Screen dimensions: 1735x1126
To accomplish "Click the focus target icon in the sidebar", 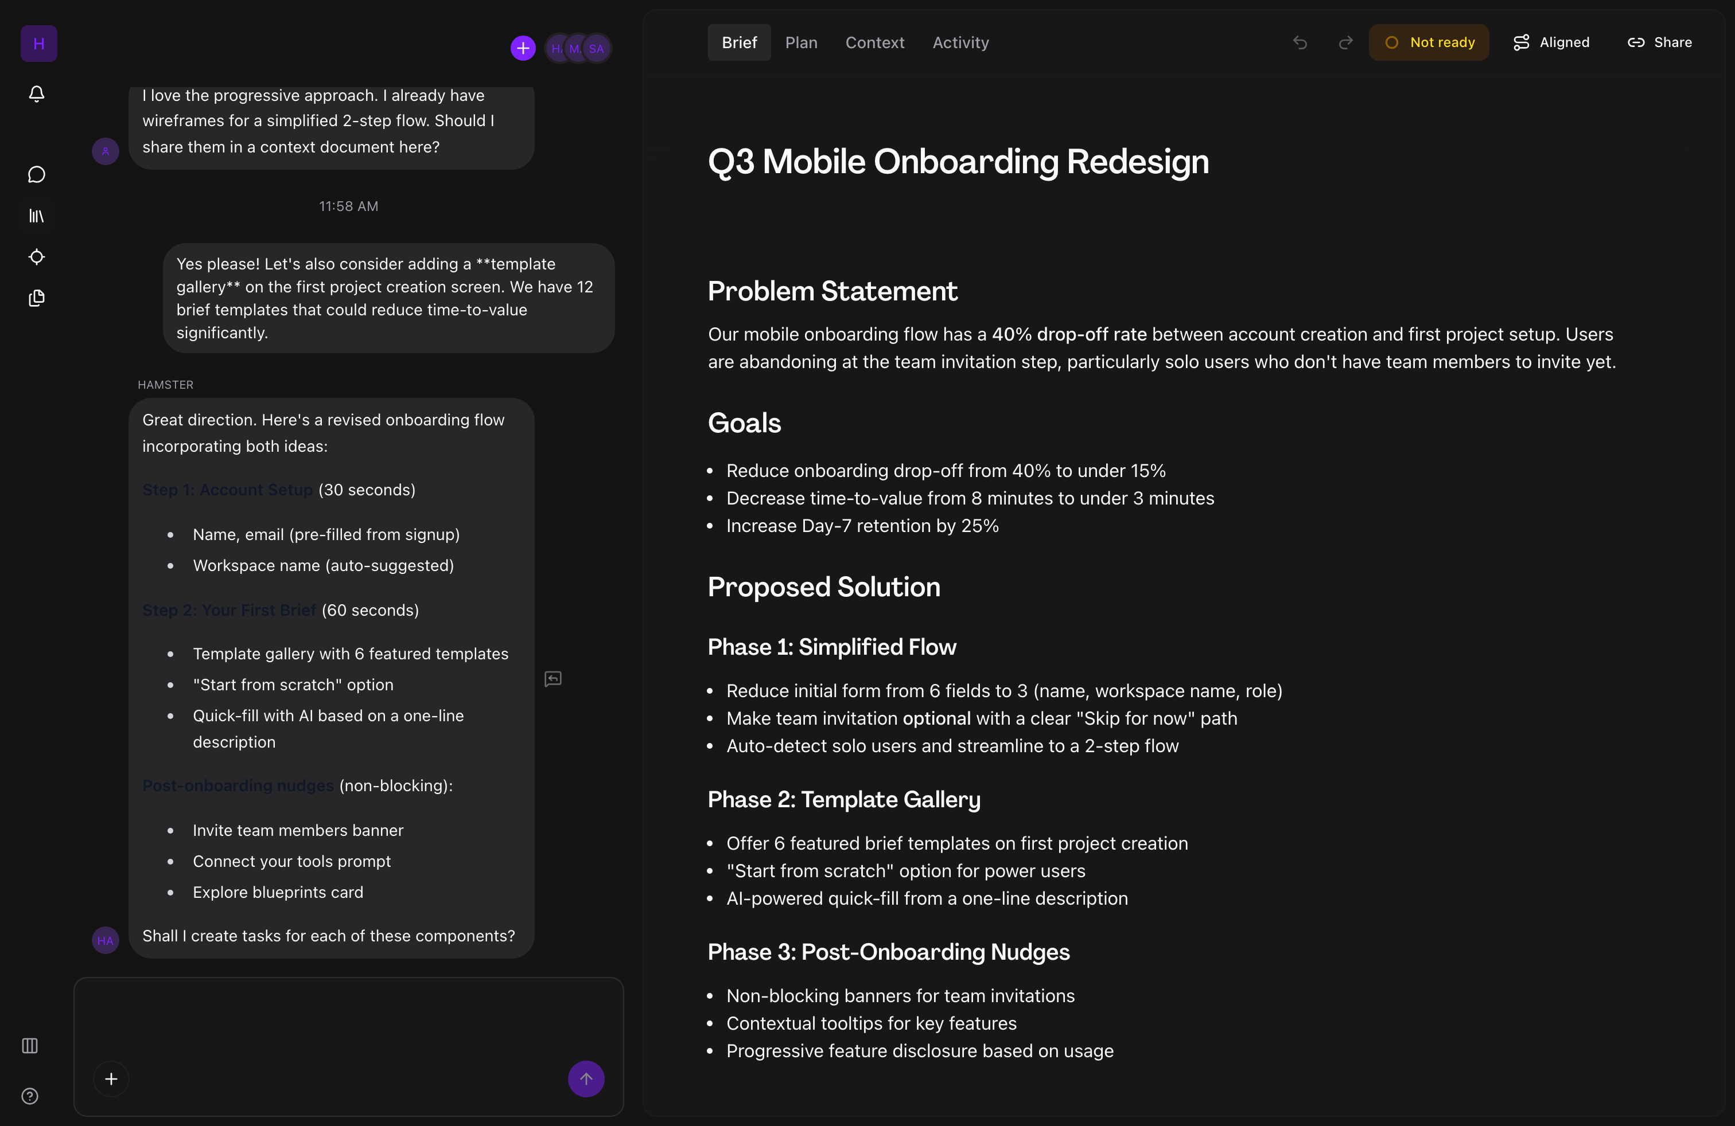I will [36, 257].
